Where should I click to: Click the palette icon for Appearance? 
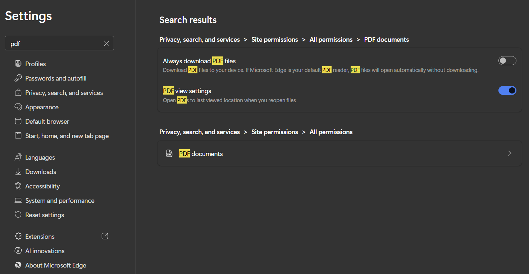coord(18,107)
